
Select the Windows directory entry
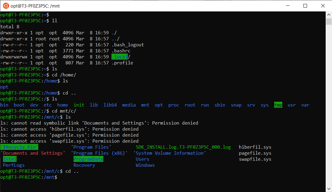145,165
